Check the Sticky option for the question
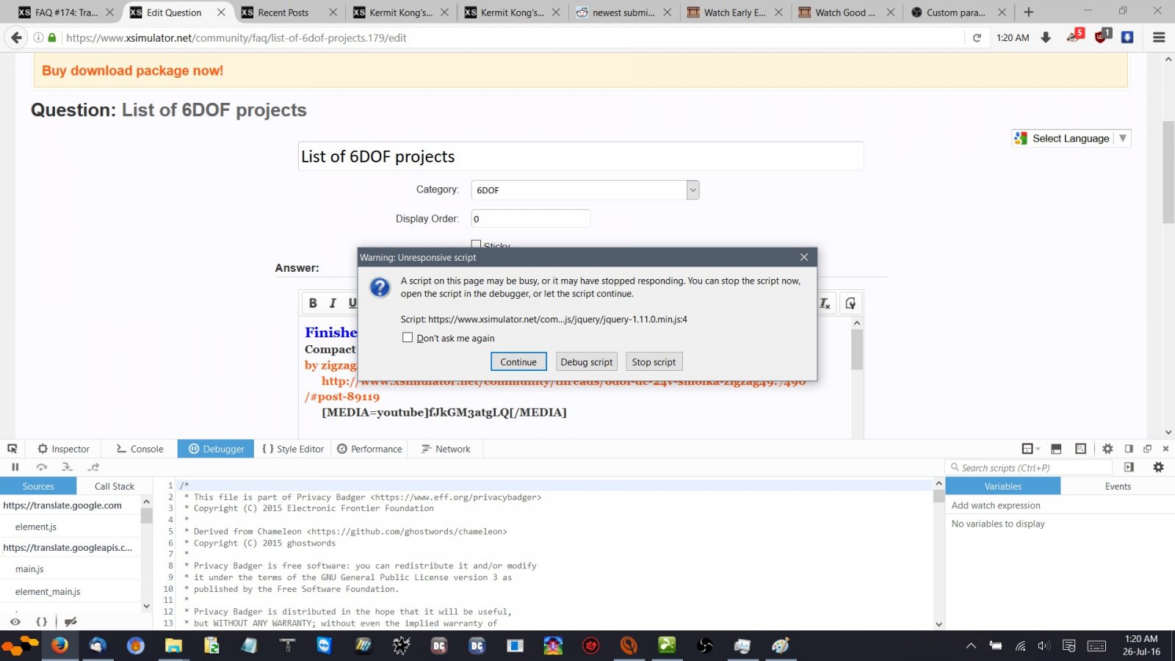1175x661 pixels. 476,245
